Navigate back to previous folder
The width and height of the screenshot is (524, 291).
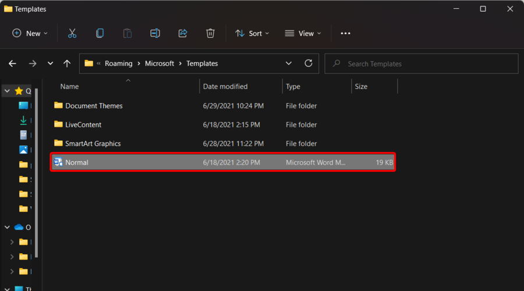pyautogui.click(x=13, y=63)
